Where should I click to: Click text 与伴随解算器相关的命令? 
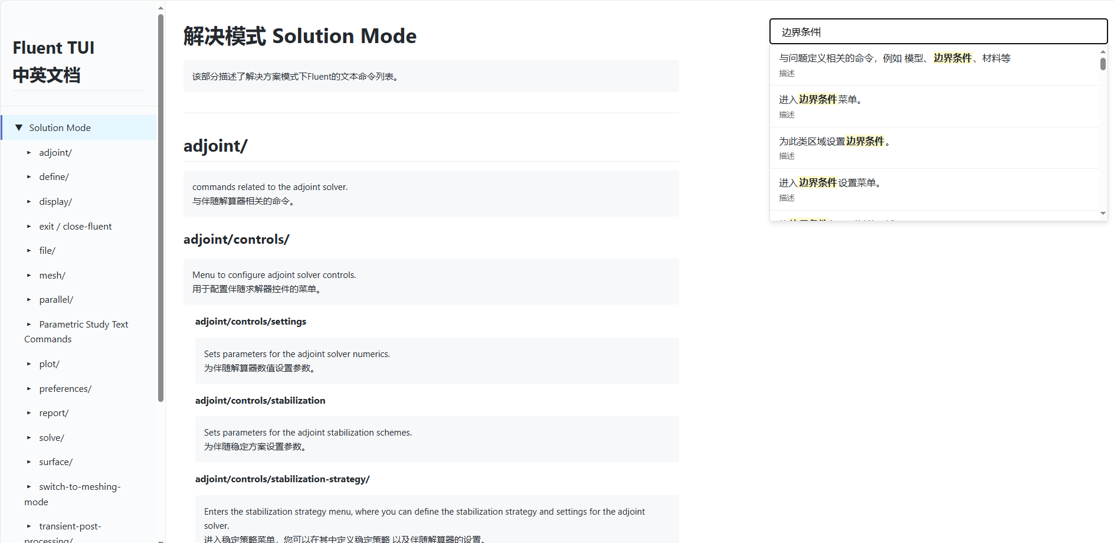[x=244, y=201]
